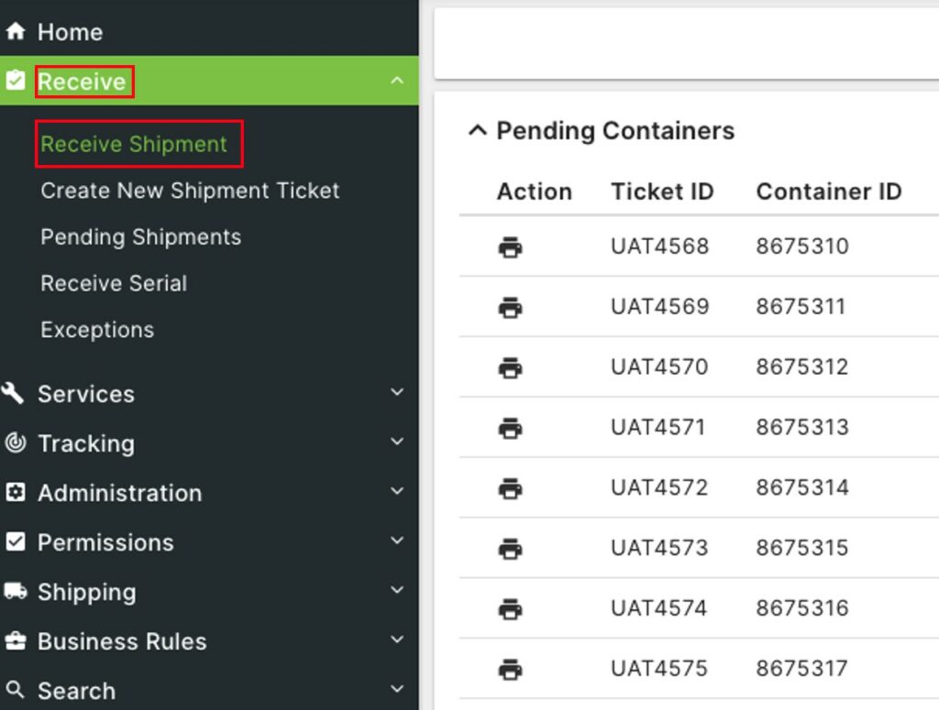Click the Home house icon

point(15,31)
